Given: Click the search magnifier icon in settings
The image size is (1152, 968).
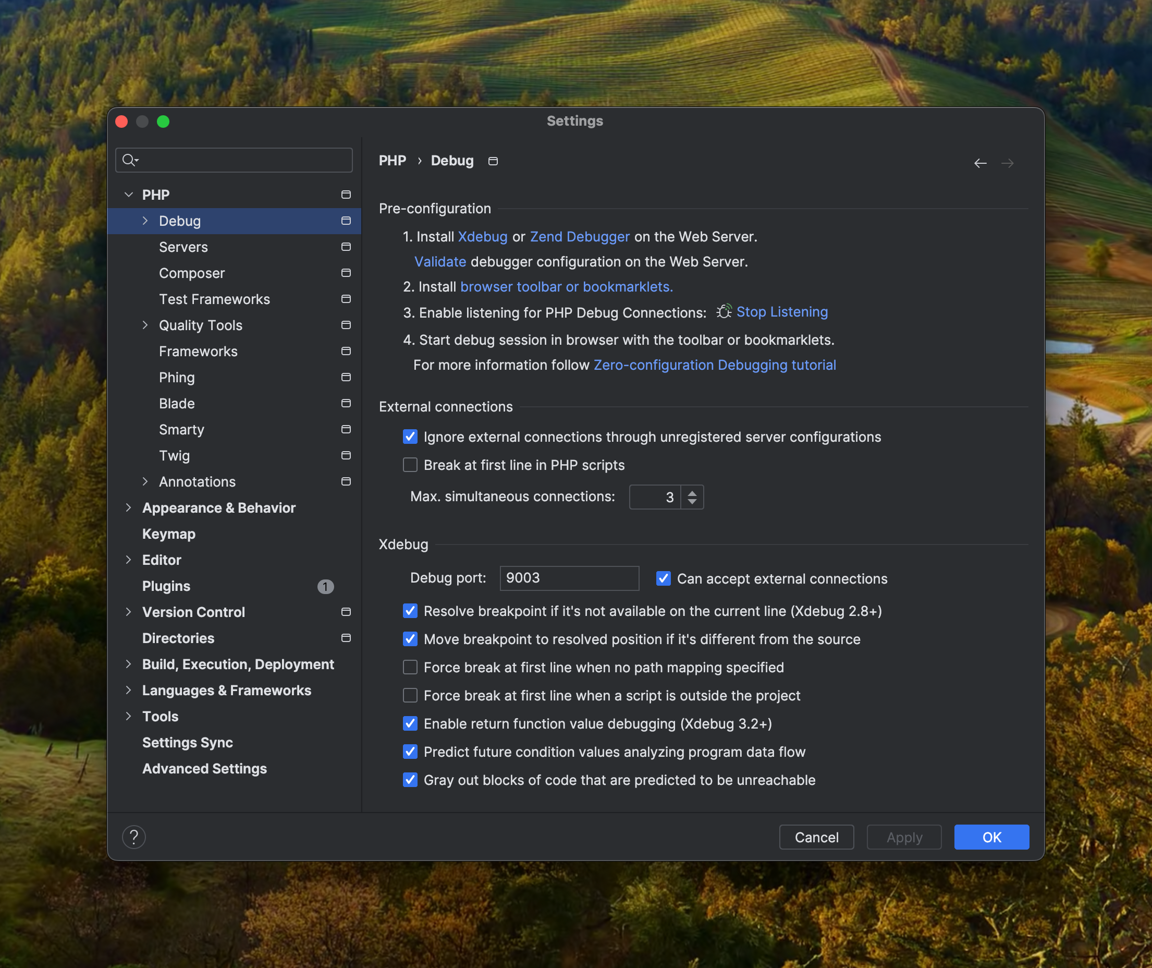Looking at the screenshot, I should [129, 160].
